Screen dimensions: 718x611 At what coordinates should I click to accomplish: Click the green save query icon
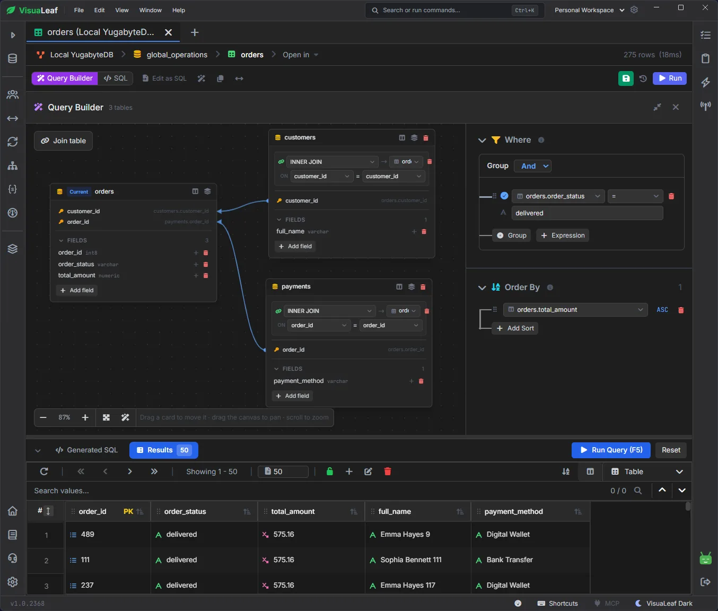pyautogui.click(x=626, y=78)
